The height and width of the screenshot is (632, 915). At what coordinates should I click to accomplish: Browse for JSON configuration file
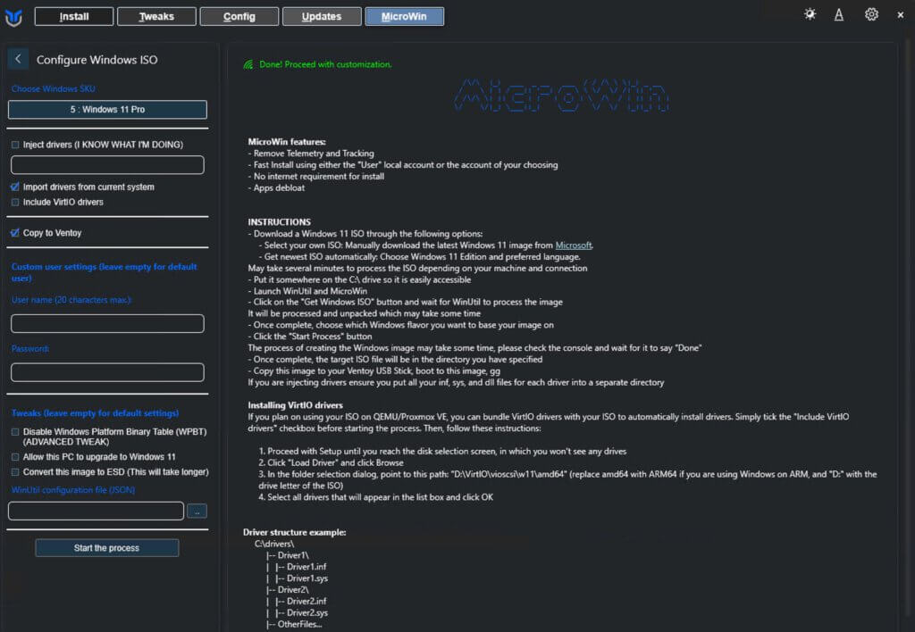pos(197,511)
